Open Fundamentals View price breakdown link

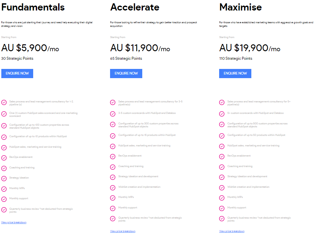tap(14, 222)
